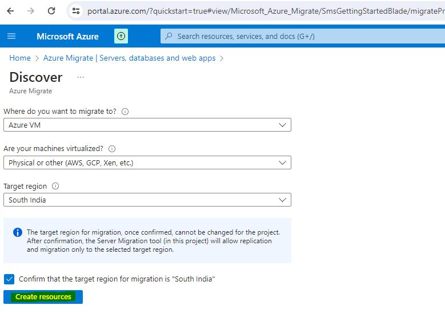The image size is (445, 321).
Task: Select the browser address bar URL
Action: point(263,11)
